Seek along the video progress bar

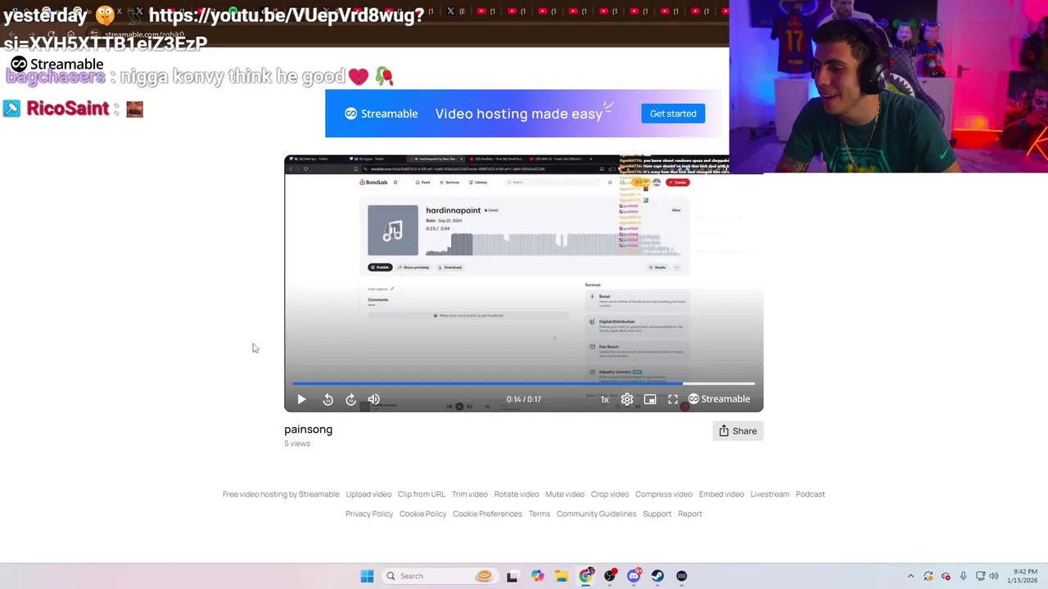tap(523, 383)
